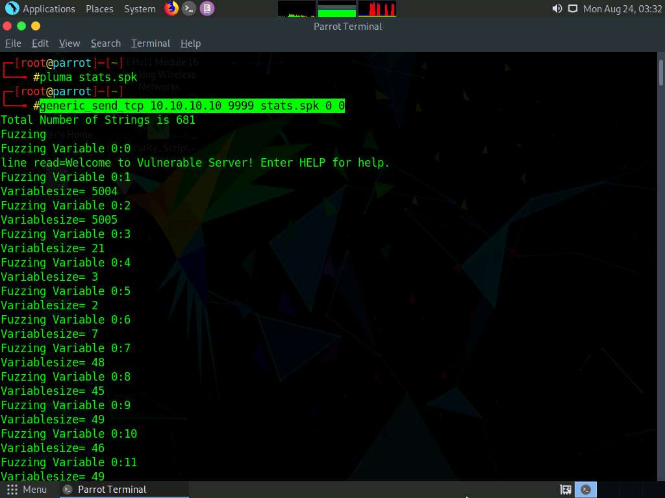
Task: Click the green window button
Action: click(x=21, y=26)
